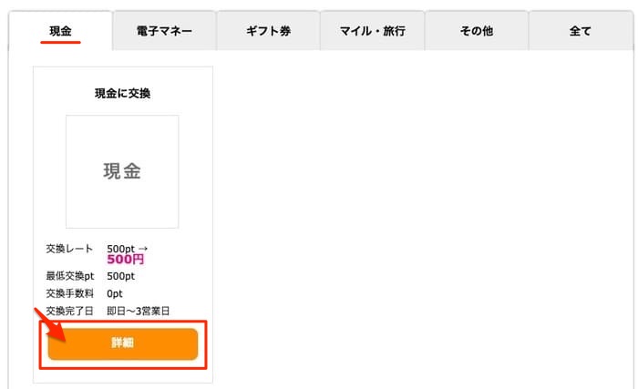Click the 500pt → rate text
This screenshot has height=389, width=638.
127,249
